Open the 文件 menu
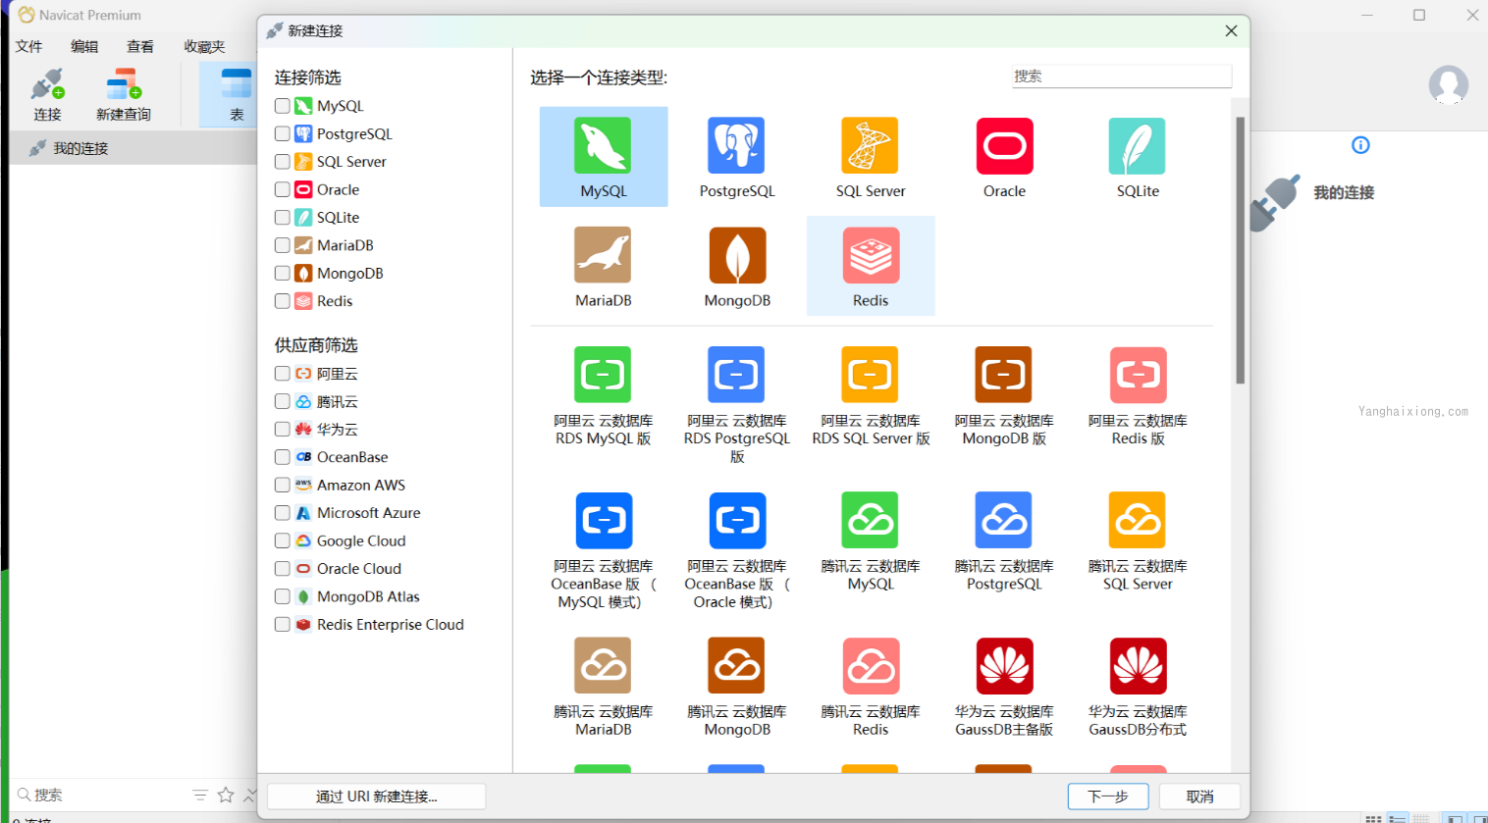The height and width of the screenshot is (823, 1488). [x=29, y=46]
